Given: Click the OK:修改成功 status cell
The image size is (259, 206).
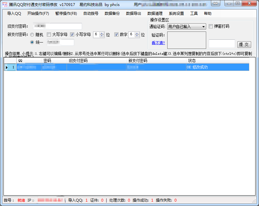Looking at the screenshot, I should click(218, 67).
